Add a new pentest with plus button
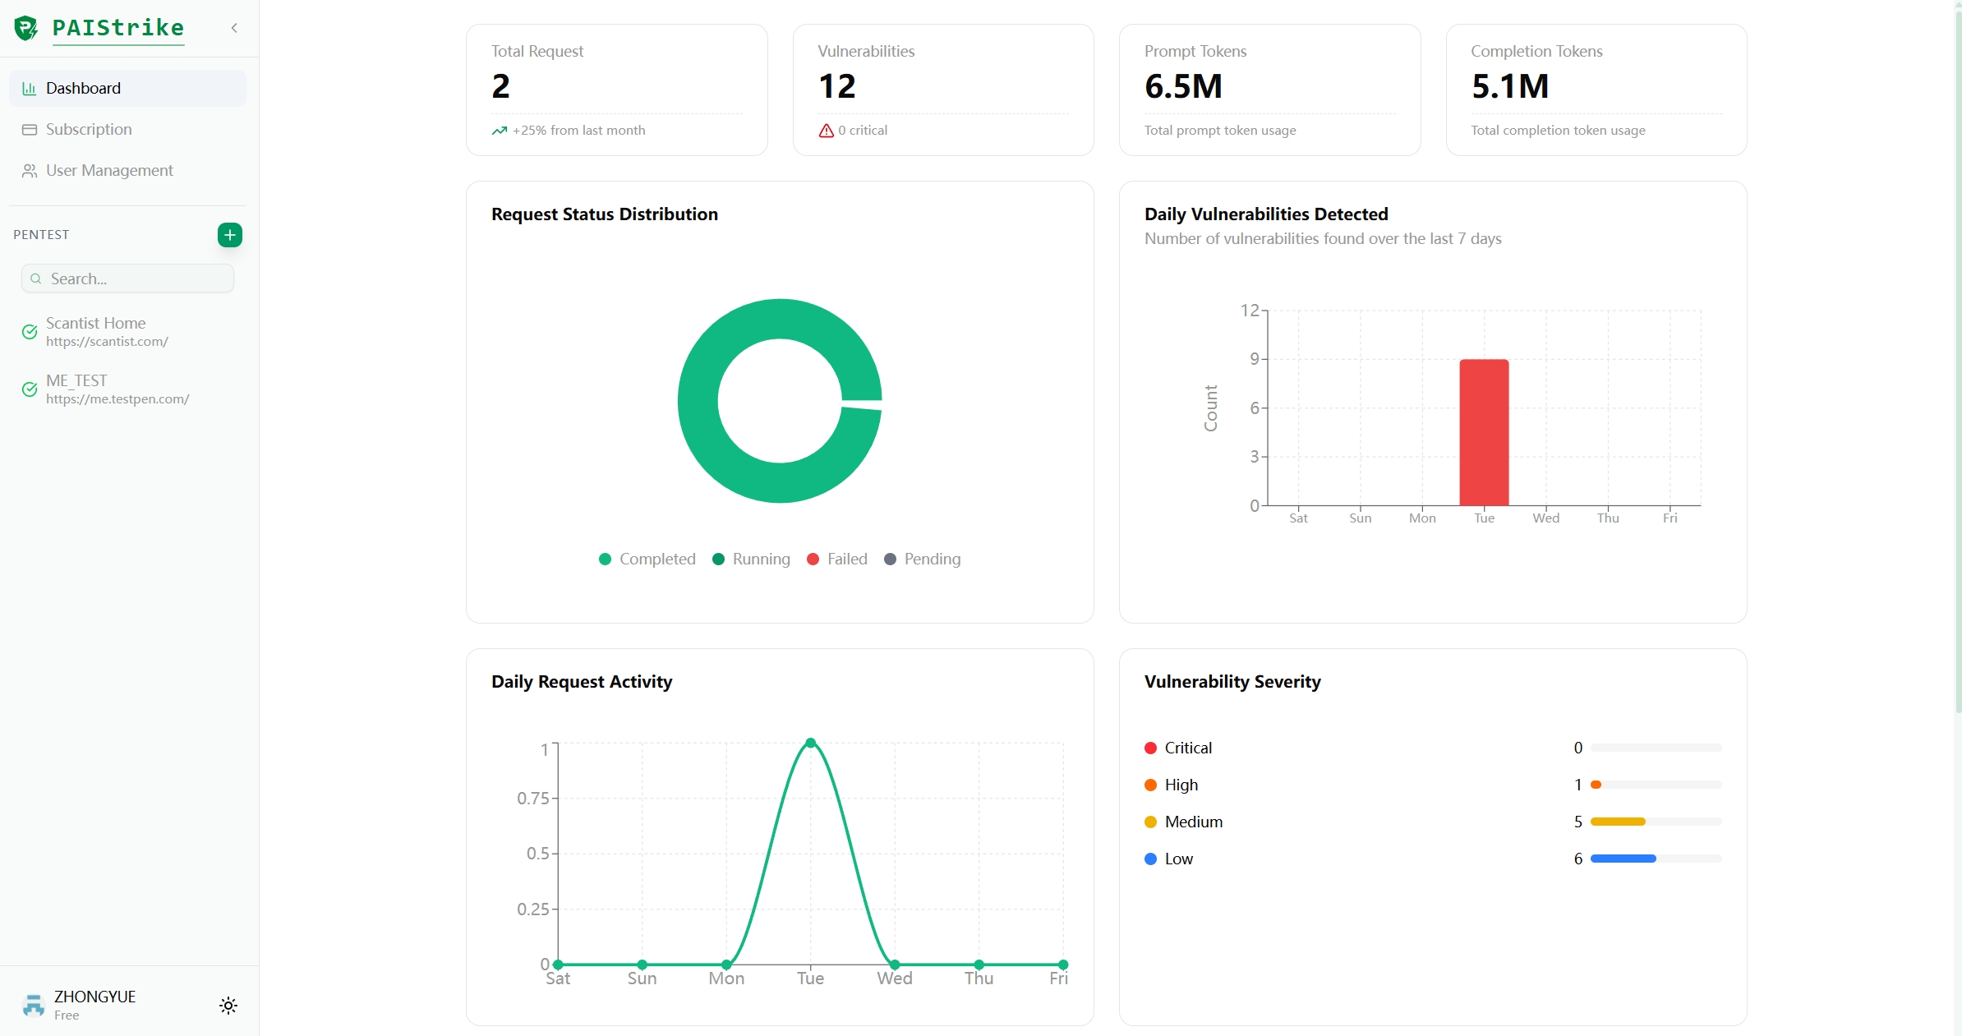 click(x=230, y=235)
